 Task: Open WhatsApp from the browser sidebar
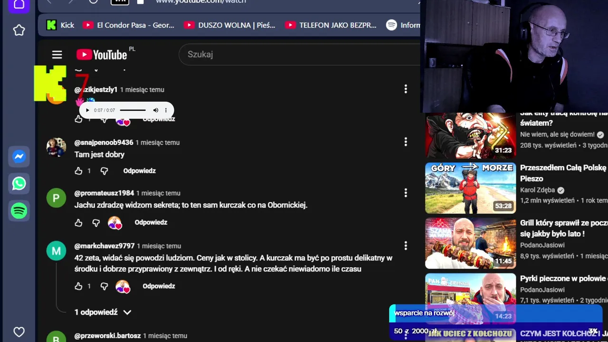19,183
